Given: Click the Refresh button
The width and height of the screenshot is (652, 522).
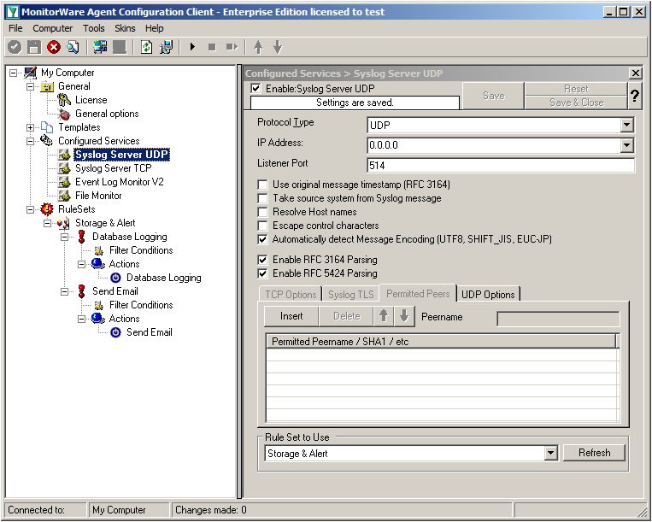Looking at the screenshot, I should [x=594, y=453].
